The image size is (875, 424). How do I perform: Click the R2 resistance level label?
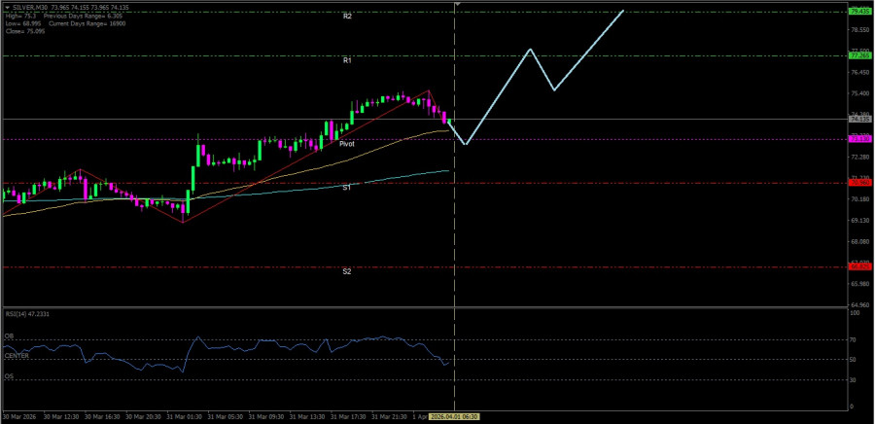(x=347, y=17)
